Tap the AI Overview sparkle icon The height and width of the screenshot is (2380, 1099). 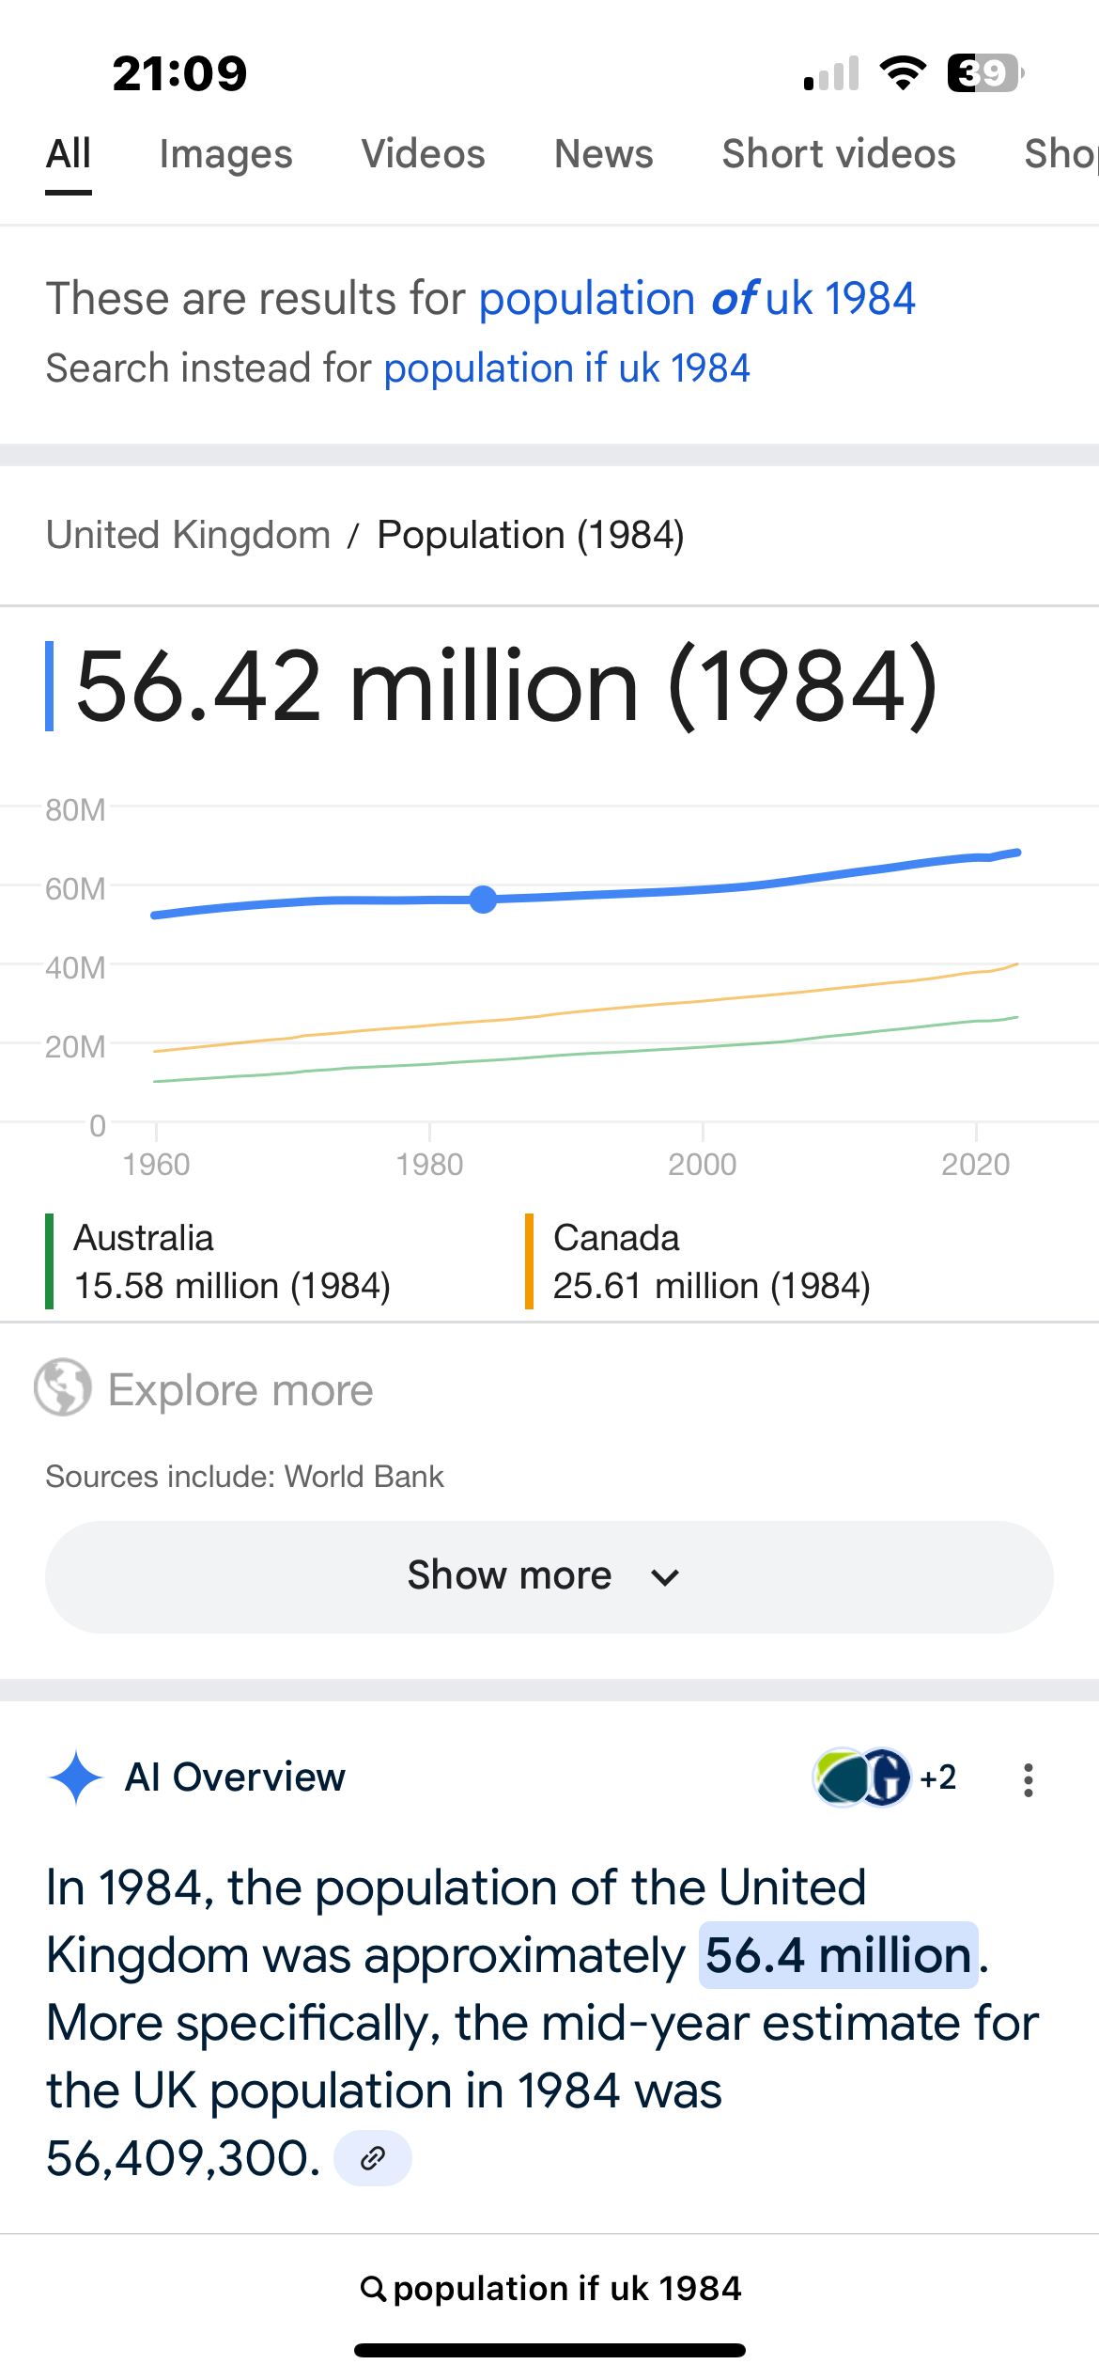click(76, 1777)
